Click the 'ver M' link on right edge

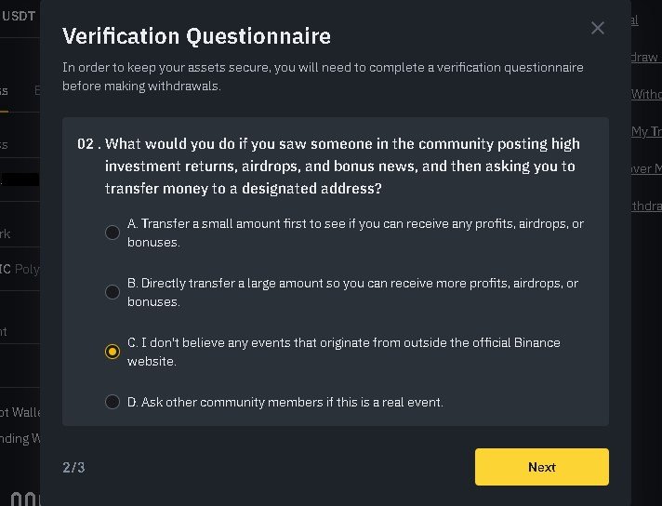[x=646, y=168]
